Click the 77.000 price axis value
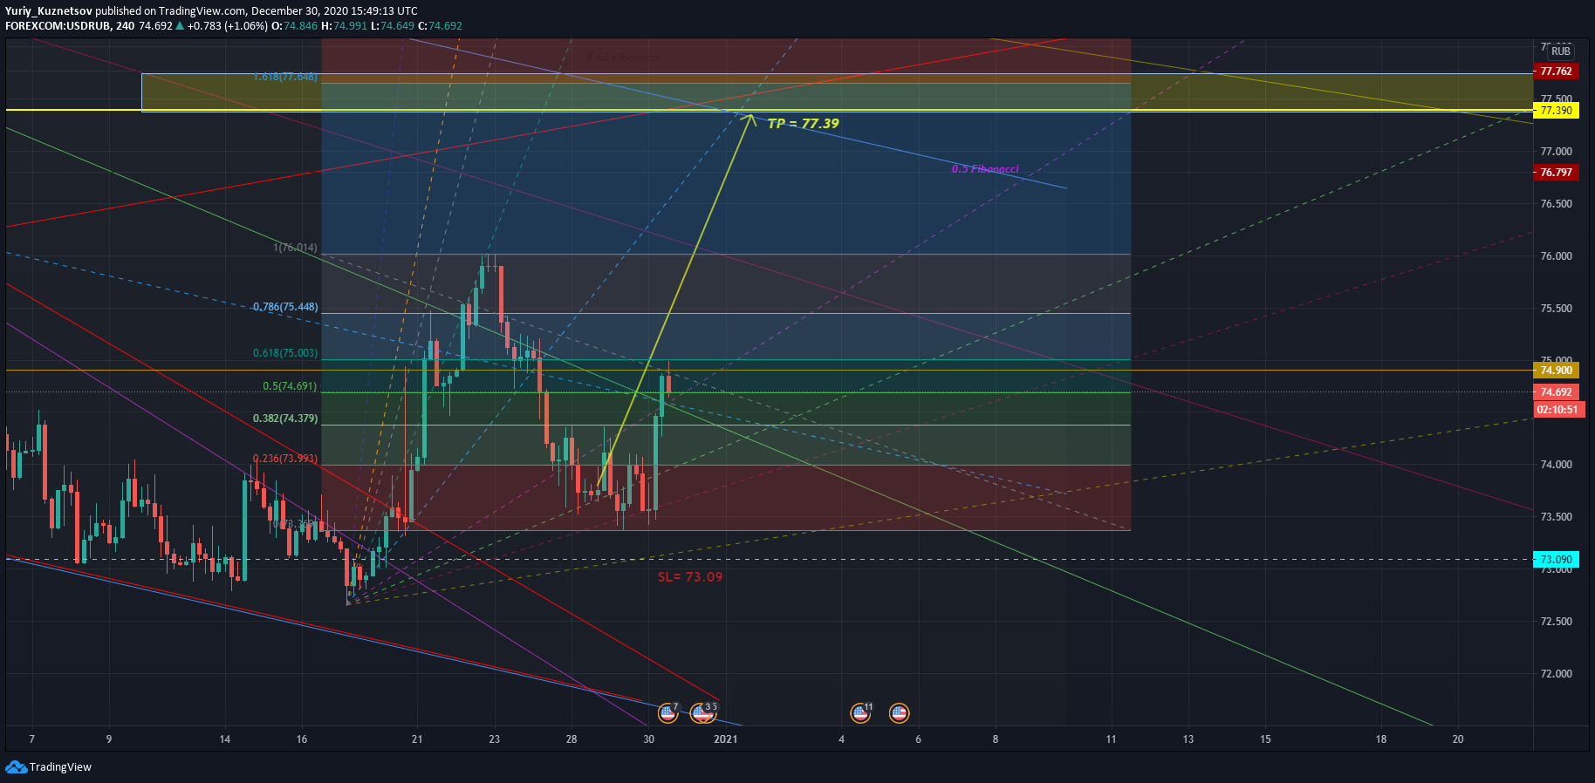 pos(1556,152)
